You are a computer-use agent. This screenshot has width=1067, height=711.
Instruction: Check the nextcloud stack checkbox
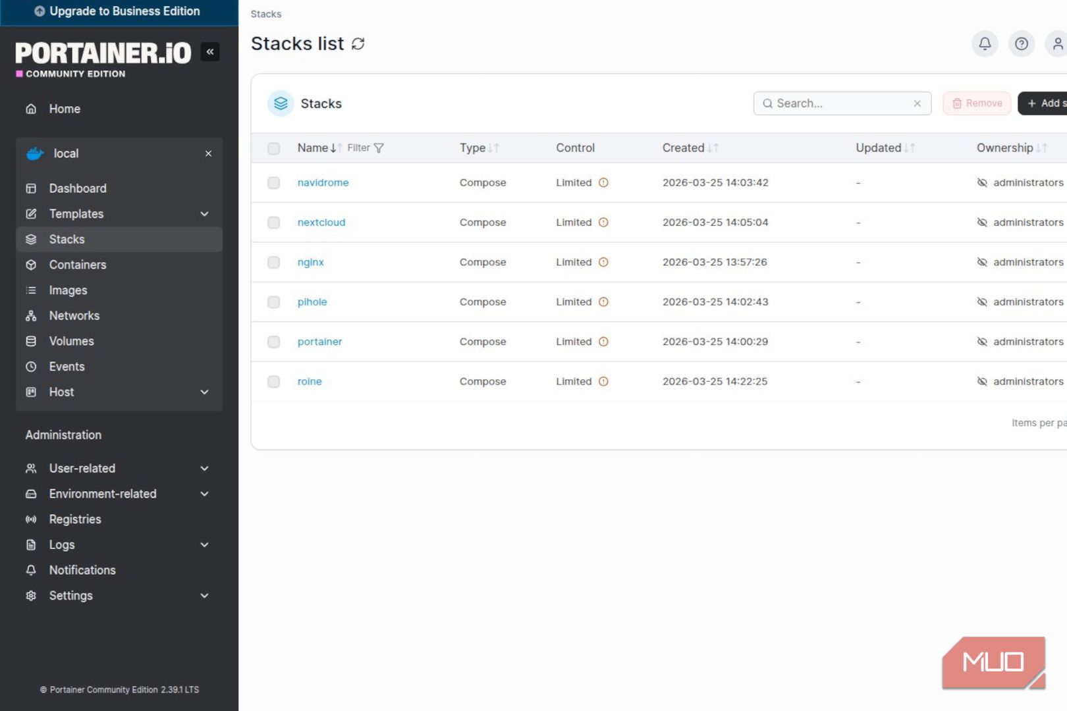tap(274, 223)
